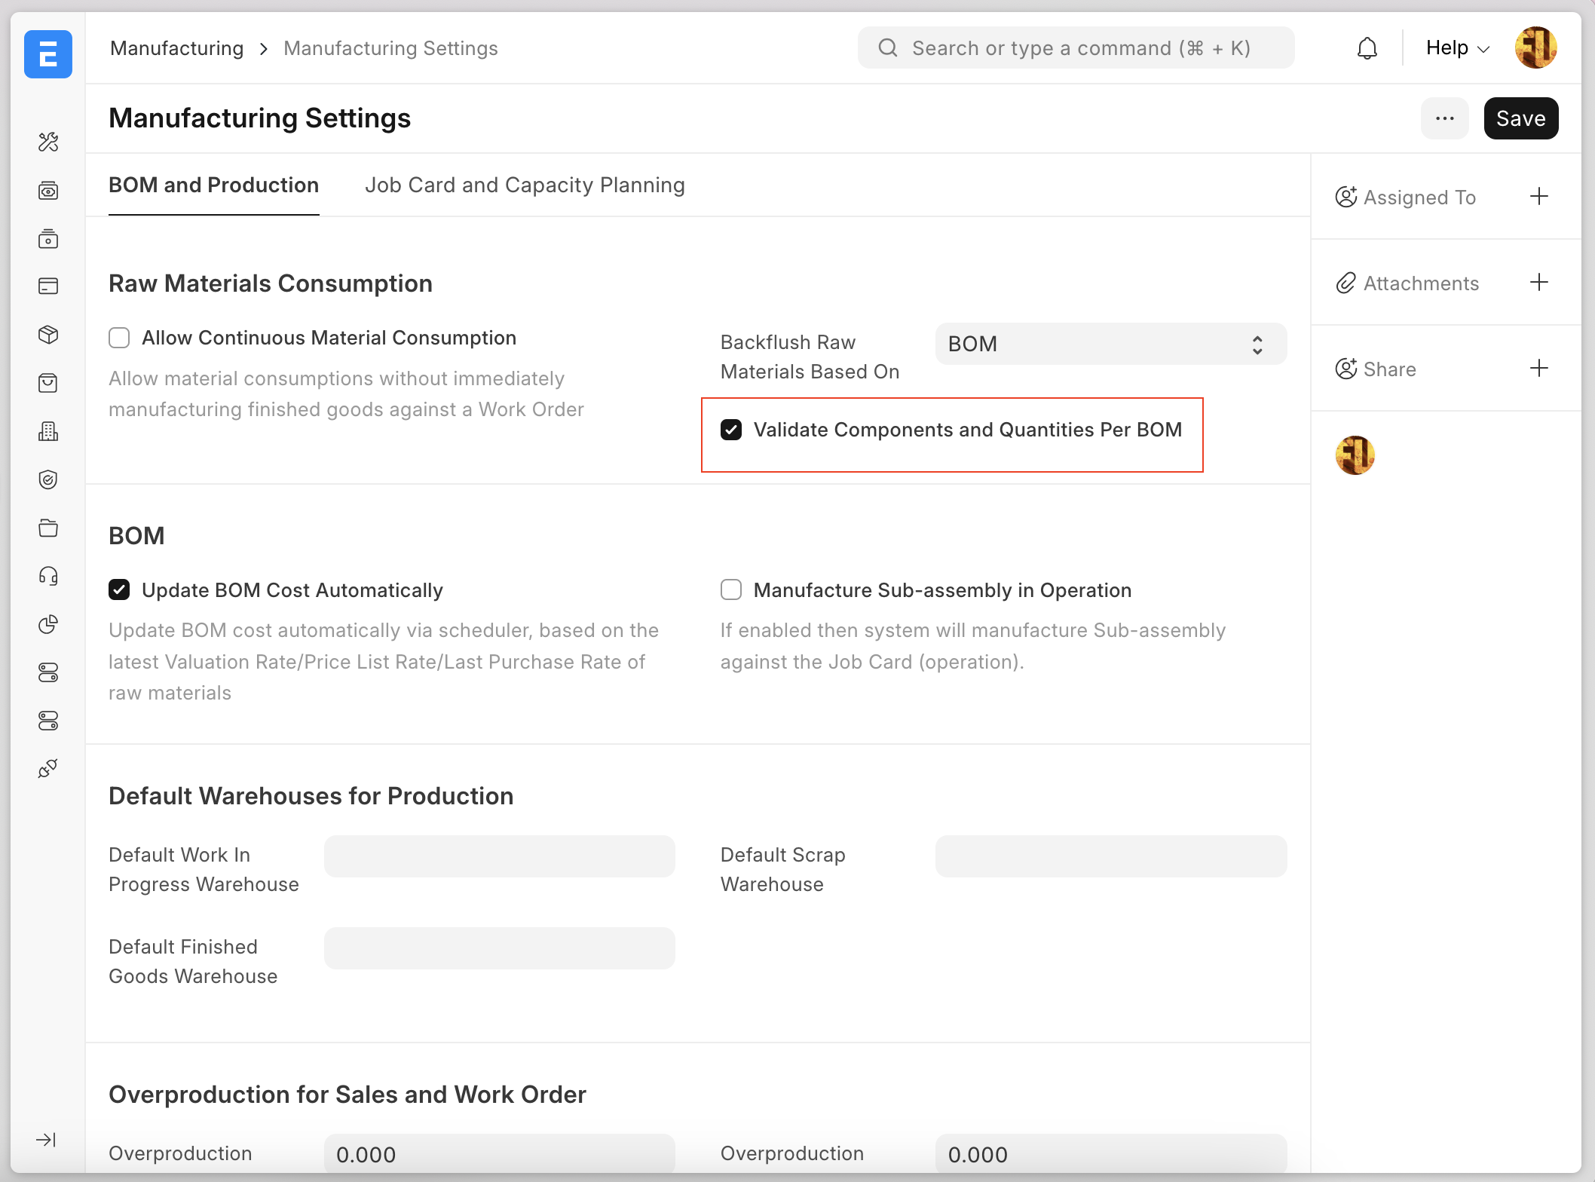Image resolution: width=1595 pixels, height=1182 pixels.
Task: Open the shield checkmark sidebar icon
Action: tap(48, 479)
